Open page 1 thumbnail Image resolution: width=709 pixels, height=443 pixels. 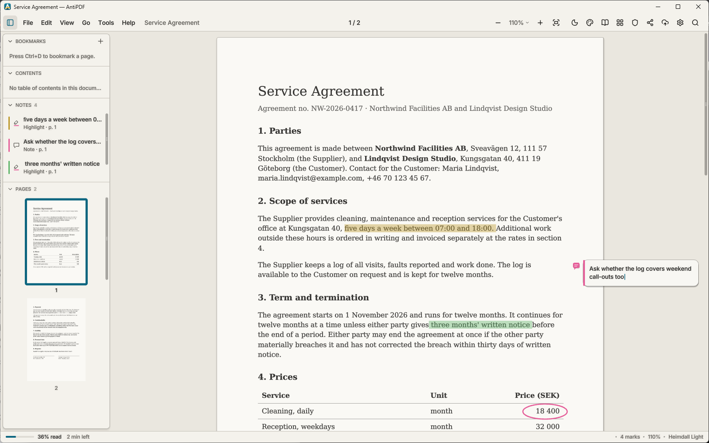click(56, 242)
